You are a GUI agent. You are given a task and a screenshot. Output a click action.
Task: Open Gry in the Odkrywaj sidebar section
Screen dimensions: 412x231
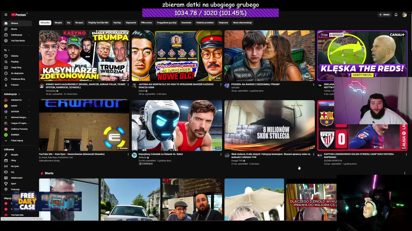tap(17, 172)
